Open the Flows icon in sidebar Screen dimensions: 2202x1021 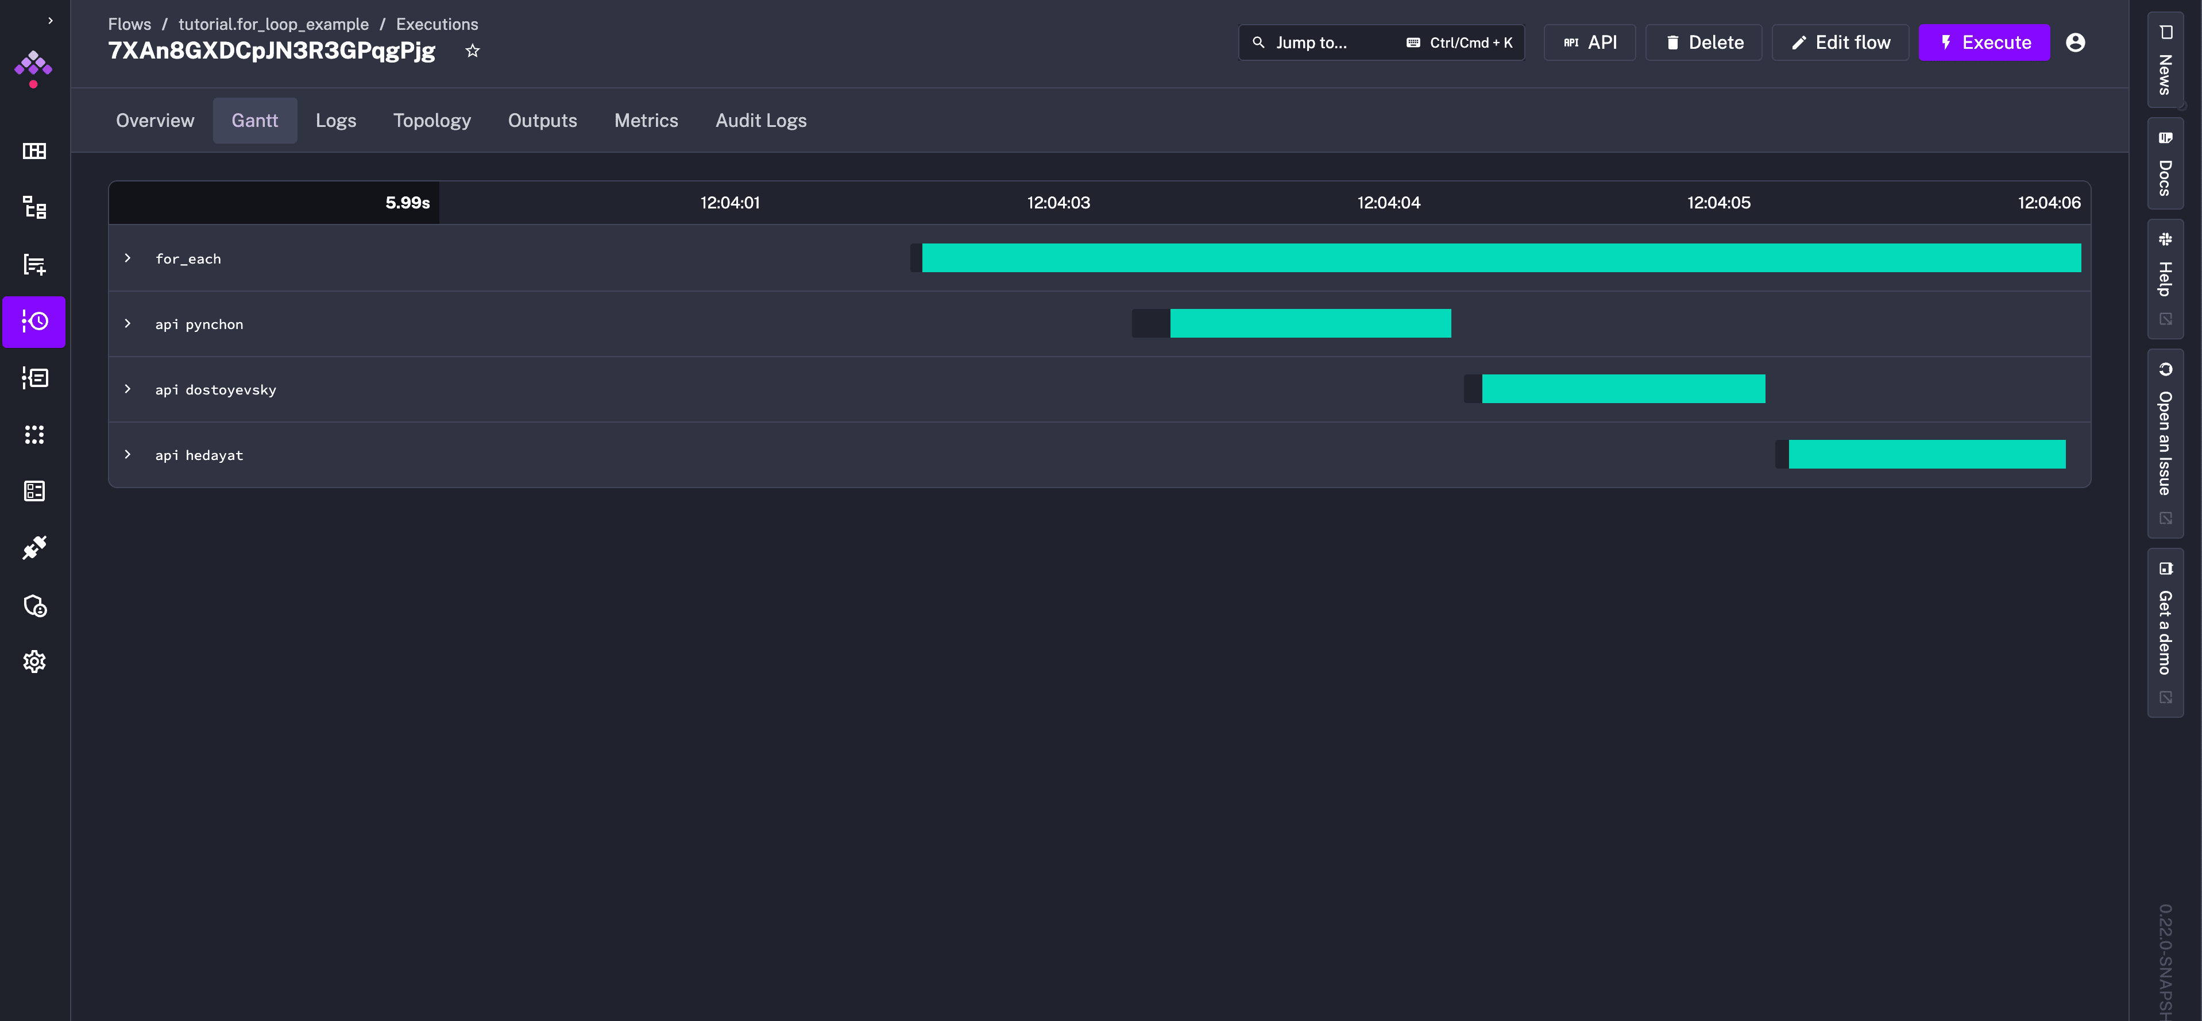34,208
